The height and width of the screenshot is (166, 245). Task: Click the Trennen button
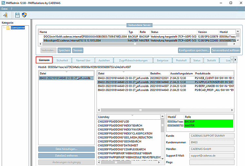click(x=78, y=50)
